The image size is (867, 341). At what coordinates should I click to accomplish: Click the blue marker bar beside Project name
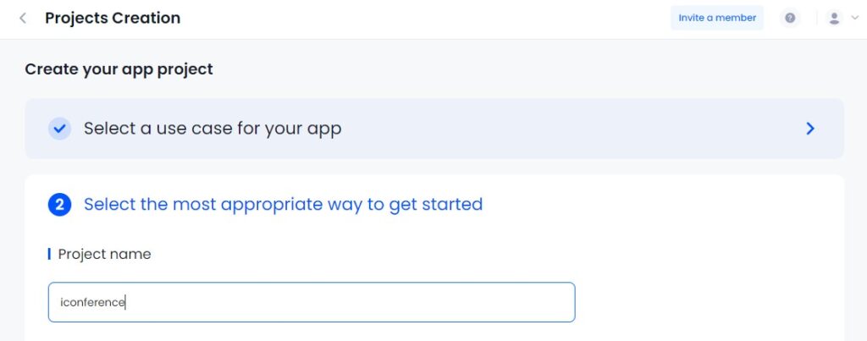point(49,254)
